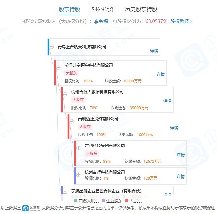Open 详情 for 杭州吉源大数据科技有限公司

(167, 101)
